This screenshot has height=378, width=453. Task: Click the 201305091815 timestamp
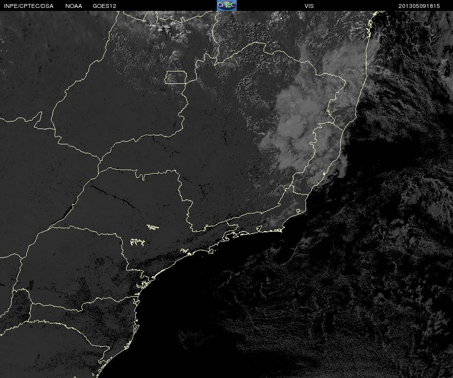tap(419, 6)
